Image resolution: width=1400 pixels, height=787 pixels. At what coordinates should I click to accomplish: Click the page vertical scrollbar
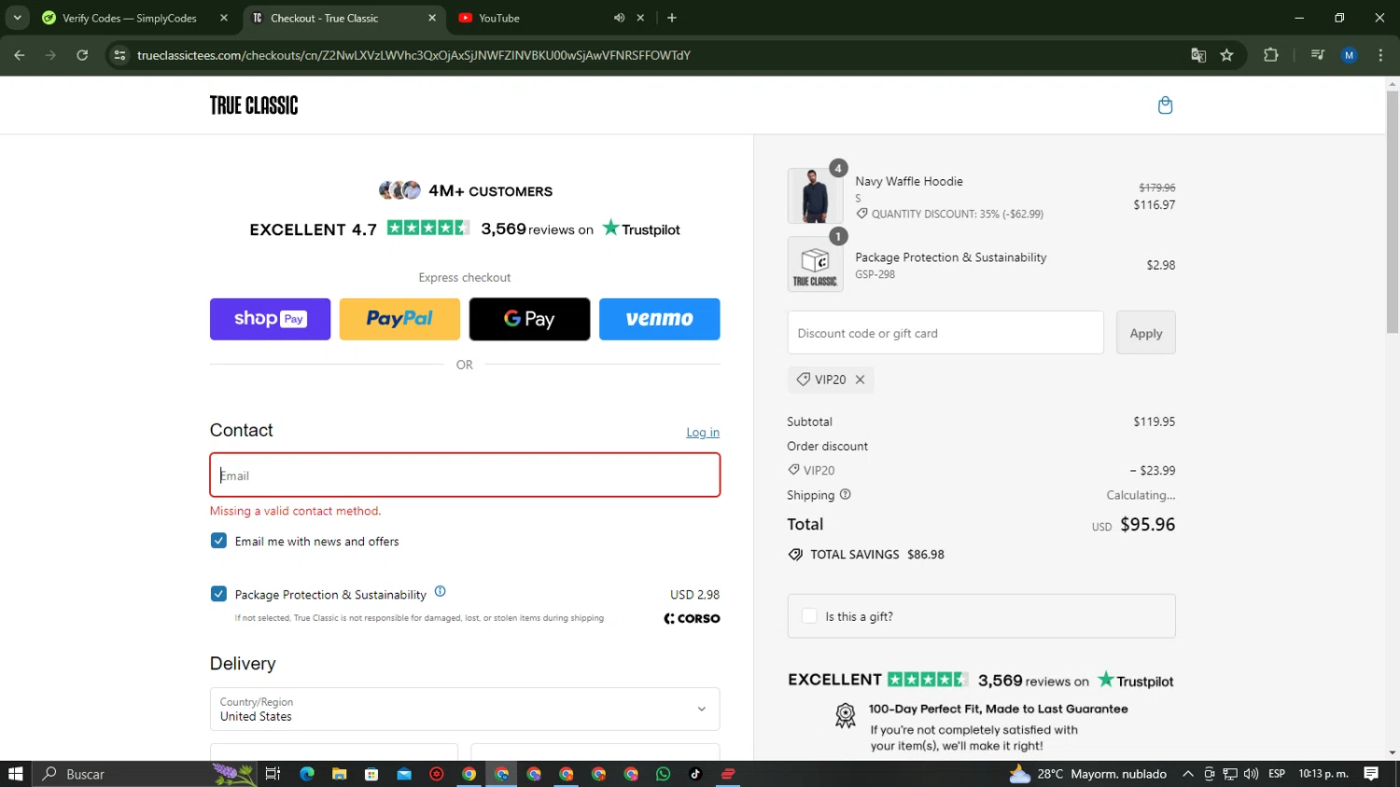1393,210
